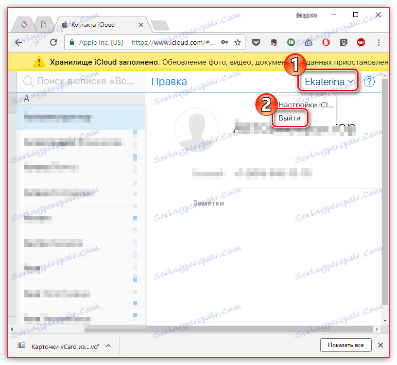Close the Контакты iCloud tab
Viewport: 397px width, 365px height.
click(x=141, y=25)
